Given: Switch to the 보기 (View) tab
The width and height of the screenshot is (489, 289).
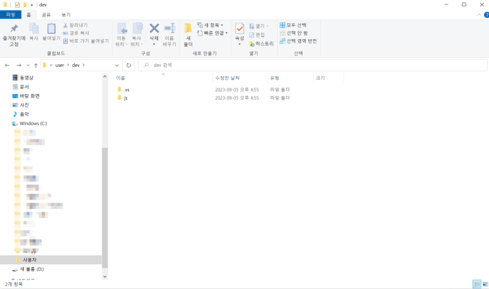Looking at the screenshot, I should tap(66, 15).
